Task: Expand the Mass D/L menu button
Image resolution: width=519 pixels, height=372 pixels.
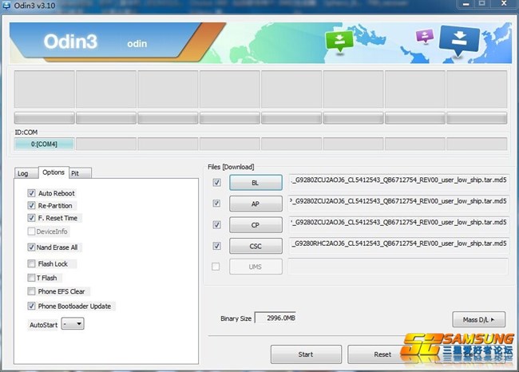Action: (479, 319)
